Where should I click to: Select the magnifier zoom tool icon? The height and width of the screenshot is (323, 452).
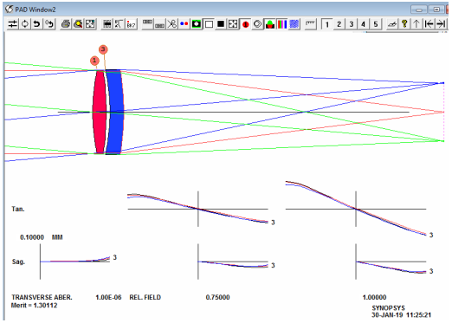pyautogui.click(x=78, y=24)
